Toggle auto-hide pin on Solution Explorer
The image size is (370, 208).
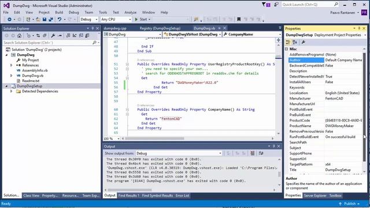tap(92, 28)
